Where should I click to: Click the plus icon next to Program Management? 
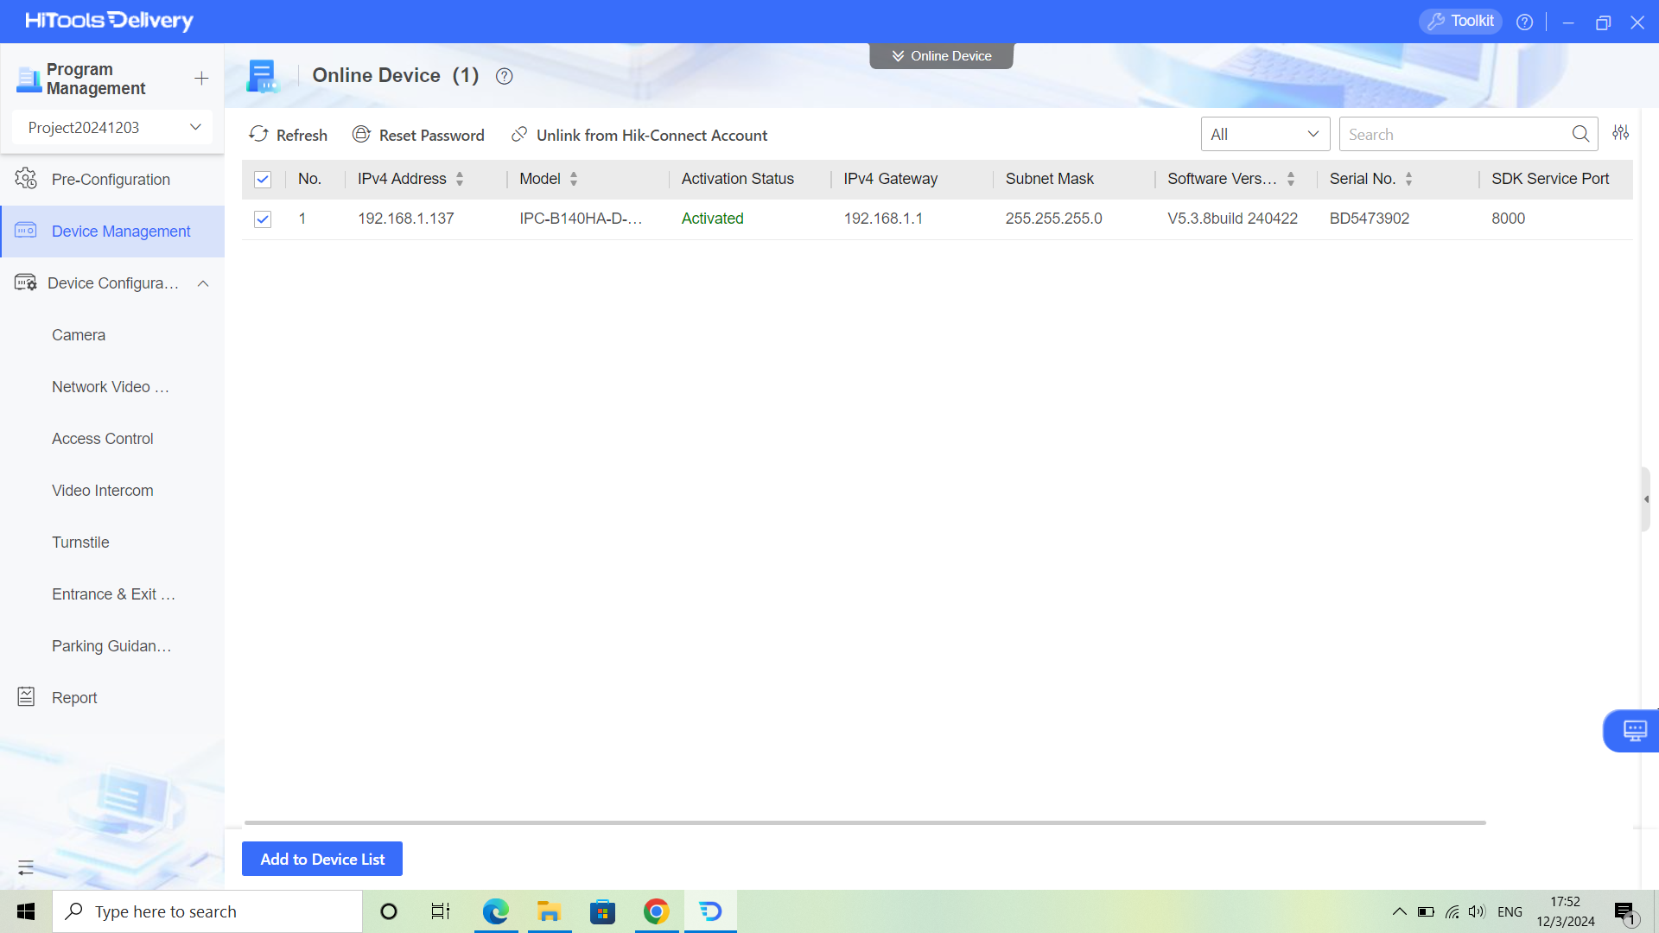pos(200,78)
